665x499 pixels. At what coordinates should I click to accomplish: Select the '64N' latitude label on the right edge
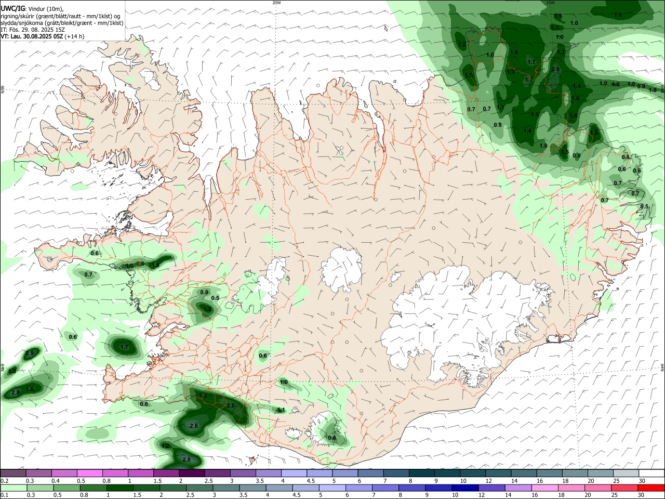coord(662,367)
